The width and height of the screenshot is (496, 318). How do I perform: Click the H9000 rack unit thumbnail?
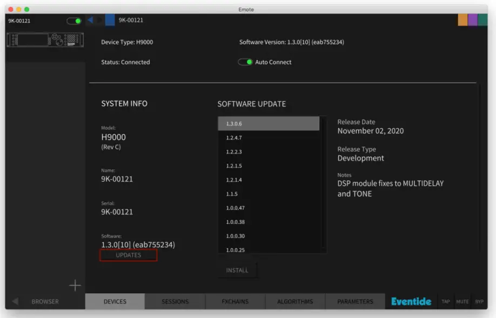click(45, 40)
